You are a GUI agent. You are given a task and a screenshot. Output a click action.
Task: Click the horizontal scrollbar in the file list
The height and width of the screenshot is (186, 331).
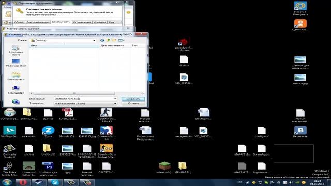(74, 93)
